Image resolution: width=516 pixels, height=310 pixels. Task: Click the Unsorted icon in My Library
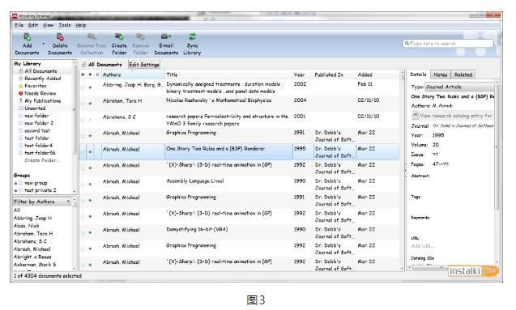21,108
